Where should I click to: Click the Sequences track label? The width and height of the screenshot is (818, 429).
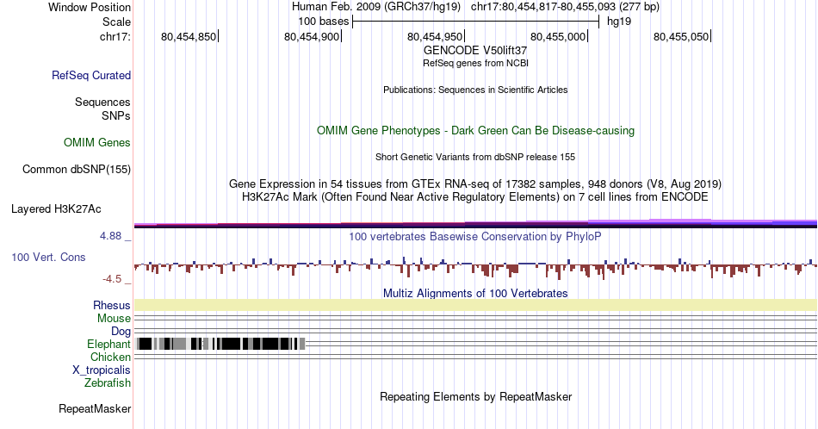pos(102,102)
